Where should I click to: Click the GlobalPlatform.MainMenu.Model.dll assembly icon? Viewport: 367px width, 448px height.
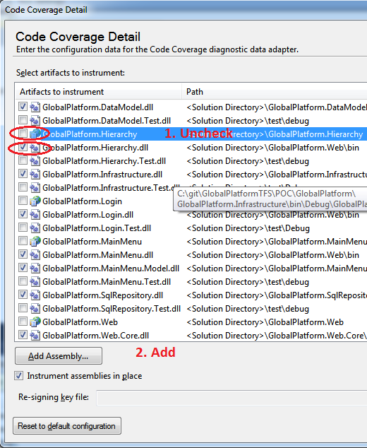coord(35,269)
